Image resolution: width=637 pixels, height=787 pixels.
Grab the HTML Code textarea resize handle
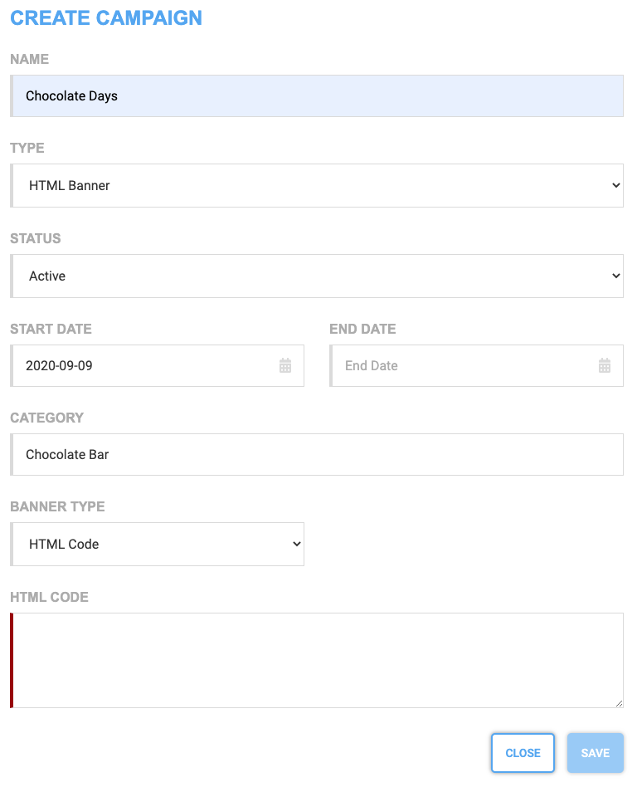coord(619,703)
